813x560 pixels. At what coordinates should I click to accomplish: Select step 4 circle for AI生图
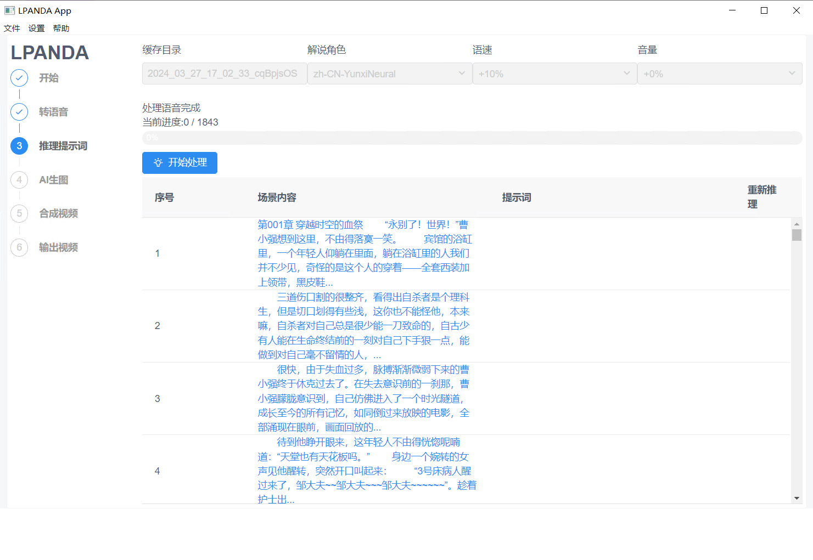point(19,180)
